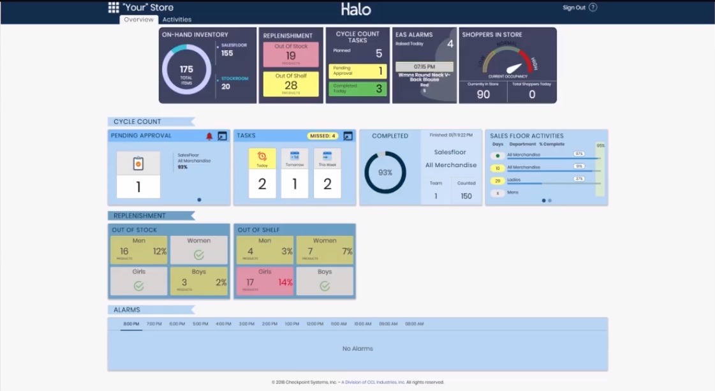The width and height of the screenshot is (715, 391).
Task: Click the 10 days indicator for All Merchandise
Action: tap(498, 168)
